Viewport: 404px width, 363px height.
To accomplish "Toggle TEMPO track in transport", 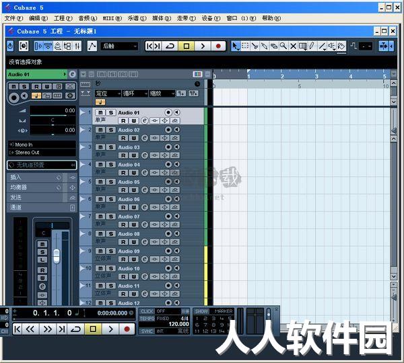I will 147,319.
